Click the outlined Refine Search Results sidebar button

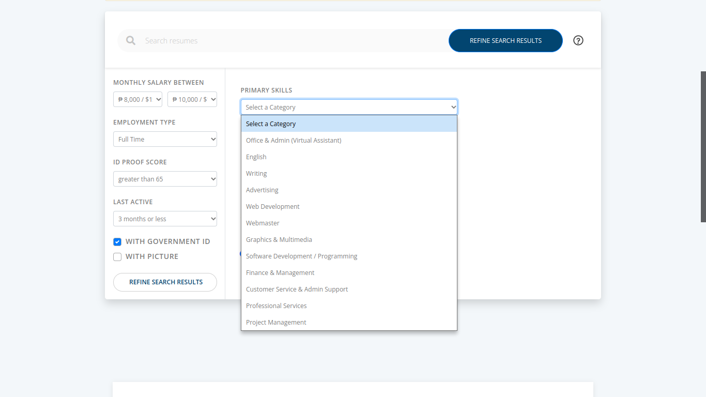coord(165,282)
